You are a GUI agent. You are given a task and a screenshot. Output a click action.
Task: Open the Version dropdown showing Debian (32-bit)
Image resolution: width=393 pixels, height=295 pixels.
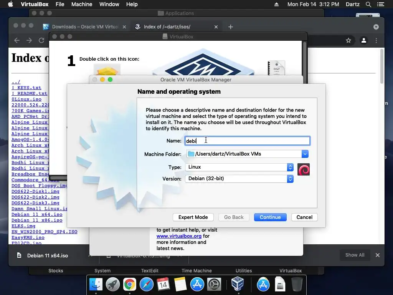[239, 179]
